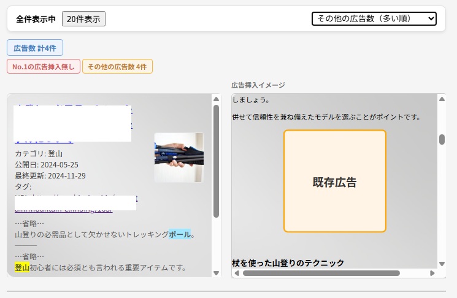
Task: Open the trekking pole thumbnail image
Action: point(179,158)
